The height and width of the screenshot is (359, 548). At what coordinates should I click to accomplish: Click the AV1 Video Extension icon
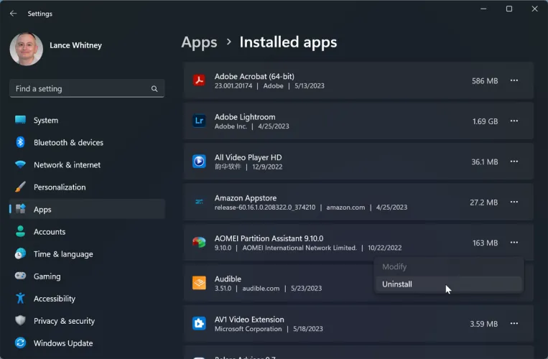coord(199,324)
